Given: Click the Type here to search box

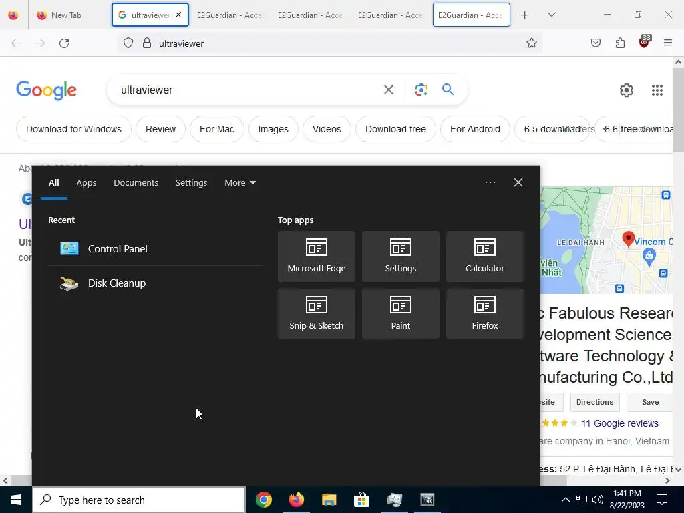Looking at the screenshot, I should click(139, 500).
